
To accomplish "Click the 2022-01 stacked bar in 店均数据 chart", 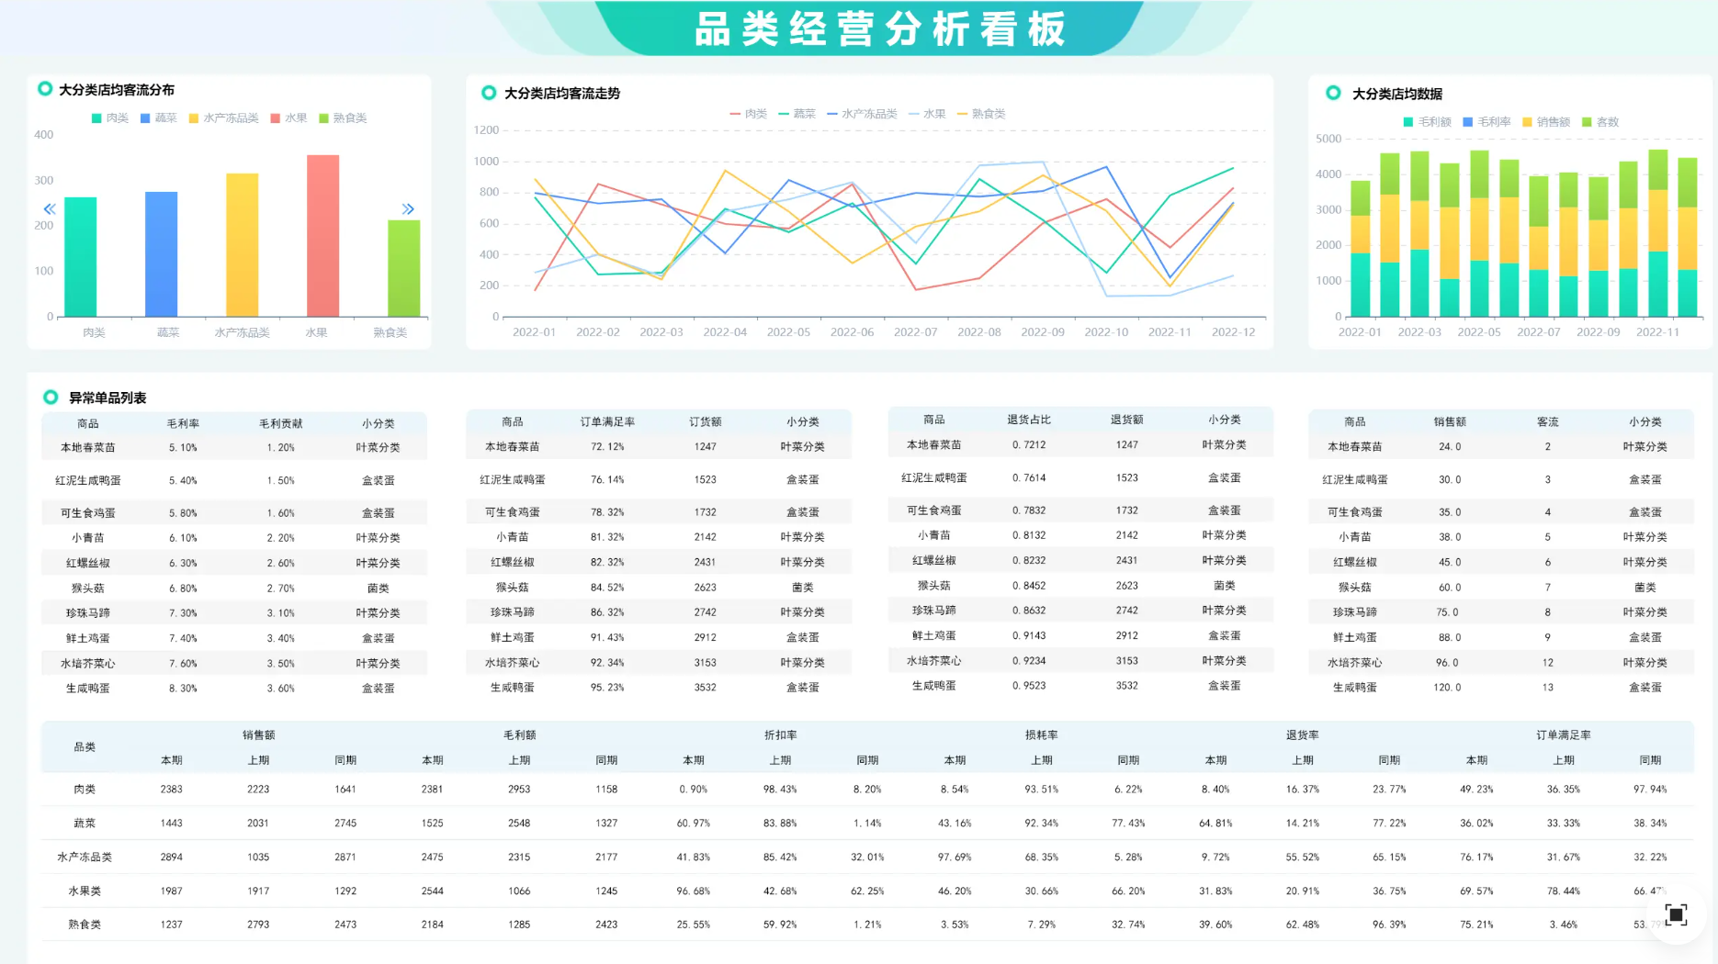I will point(1361,249).
